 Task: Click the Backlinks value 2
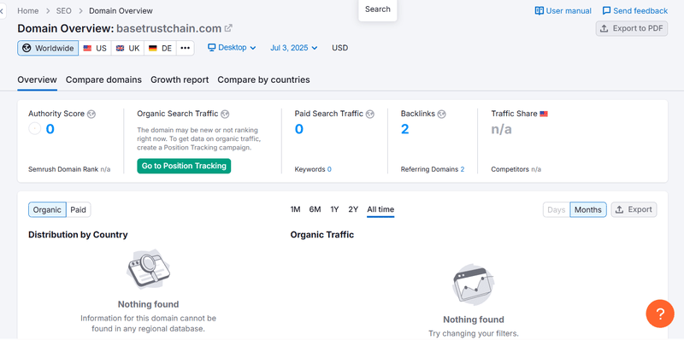click(404, 129)
